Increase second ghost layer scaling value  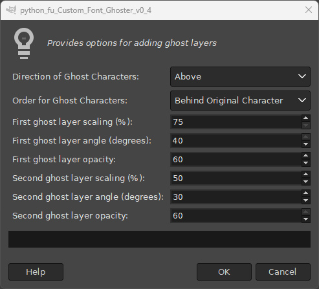(305, 175)
